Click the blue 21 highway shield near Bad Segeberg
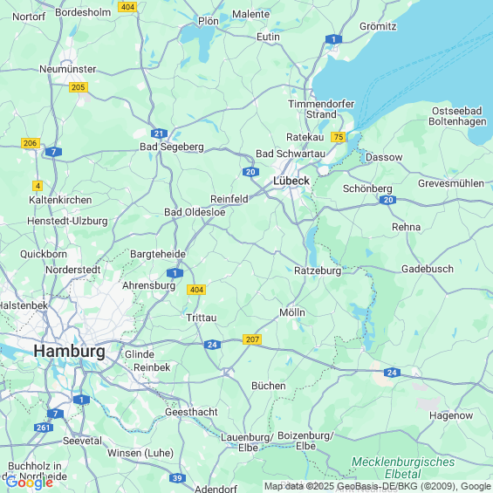The image size is (493, 493). coord(159,134)
